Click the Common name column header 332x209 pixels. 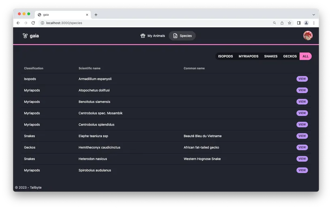pos(194,68)
